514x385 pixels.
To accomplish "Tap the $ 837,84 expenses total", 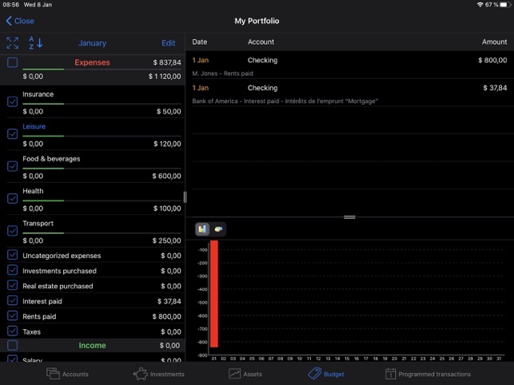I will tap(167, 62).
